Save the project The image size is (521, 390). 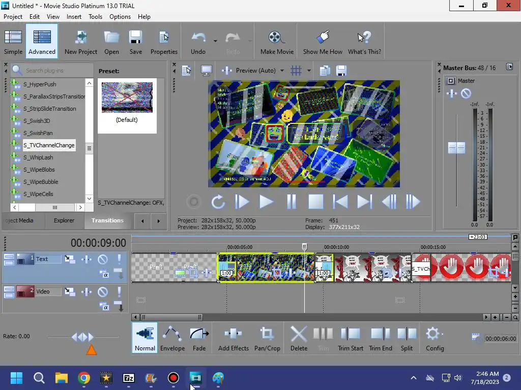coord(135,42)
